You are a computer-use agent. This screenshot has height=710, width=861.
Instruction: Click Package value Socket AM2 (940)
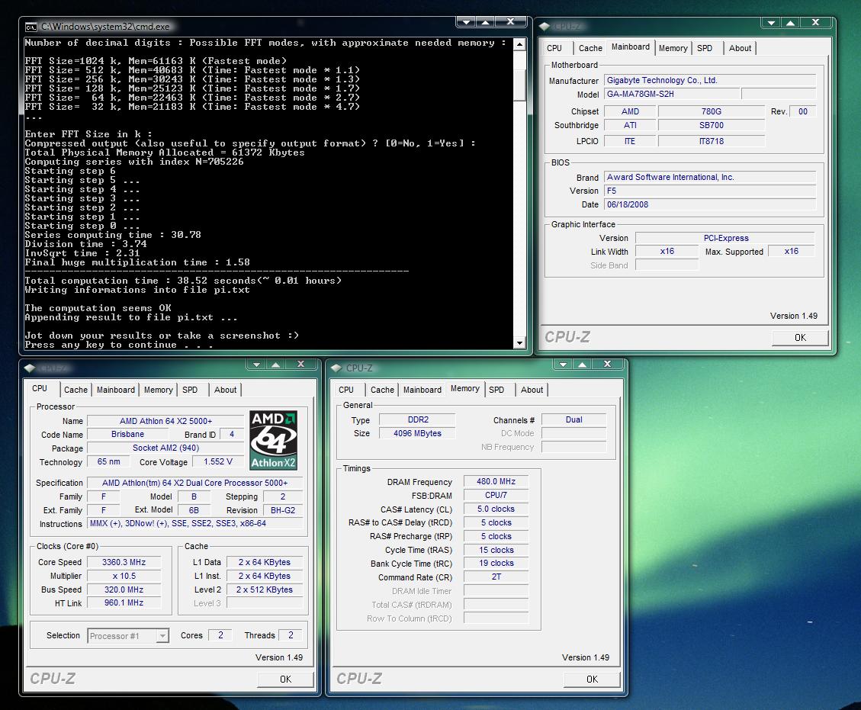(x=165, y=448)
